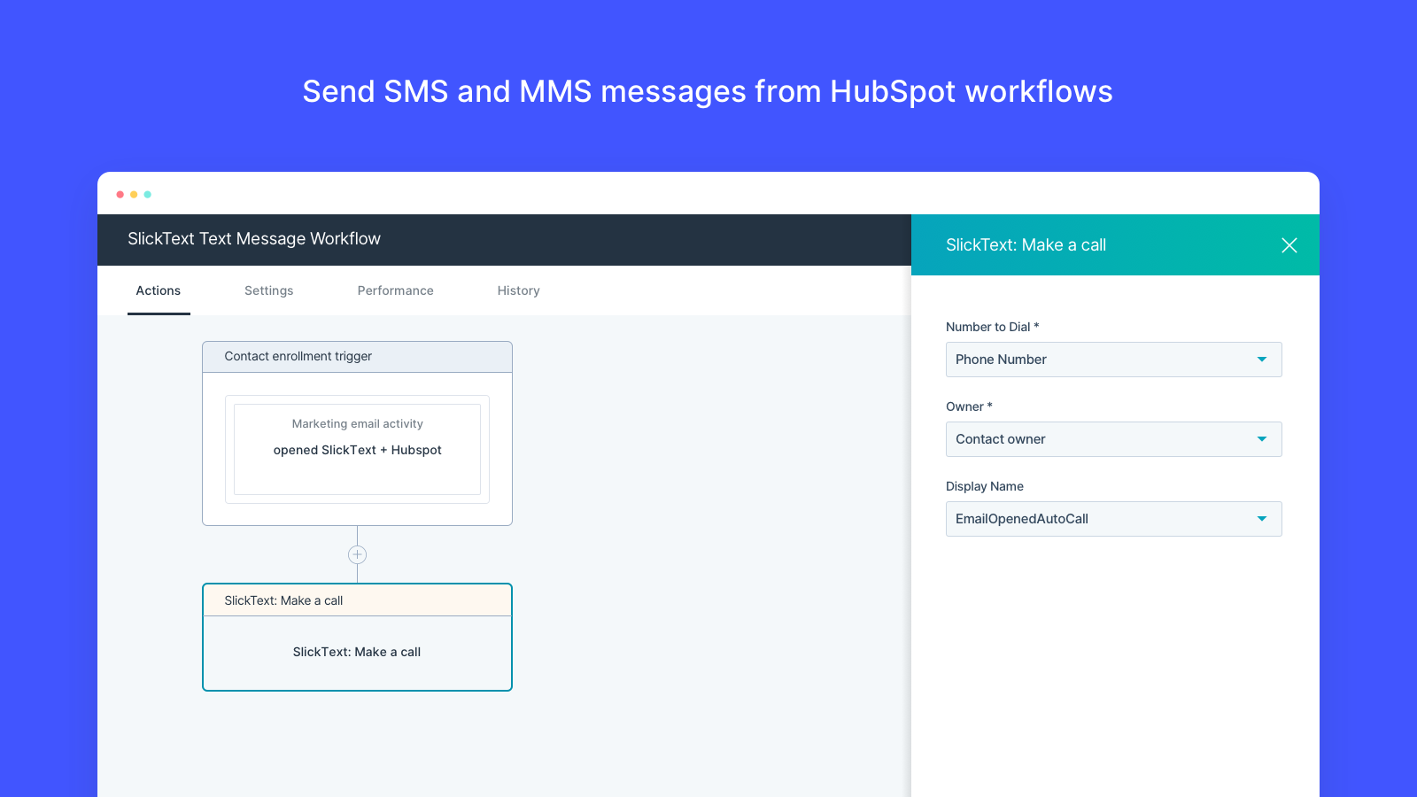Click the Number to Dial field
This screenshot has width=1417, height=797.
[1113, 360]
